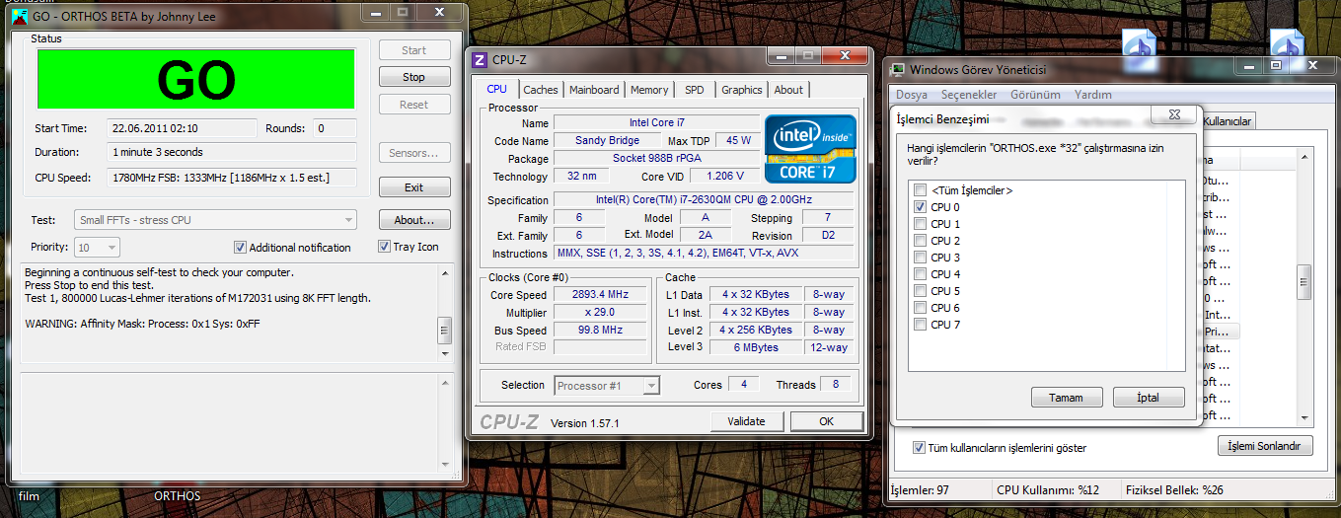This screenshot has width=1341, height=518.
Task: Open the Test dropdown showing Small FFTs
Action: point(216,220)
